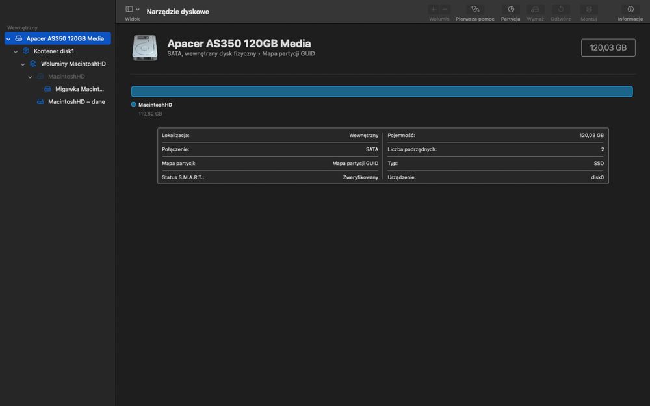Click the Apacer disk drive sidebar icon
This screenshot has height=406, width=650.
[19, 38]
